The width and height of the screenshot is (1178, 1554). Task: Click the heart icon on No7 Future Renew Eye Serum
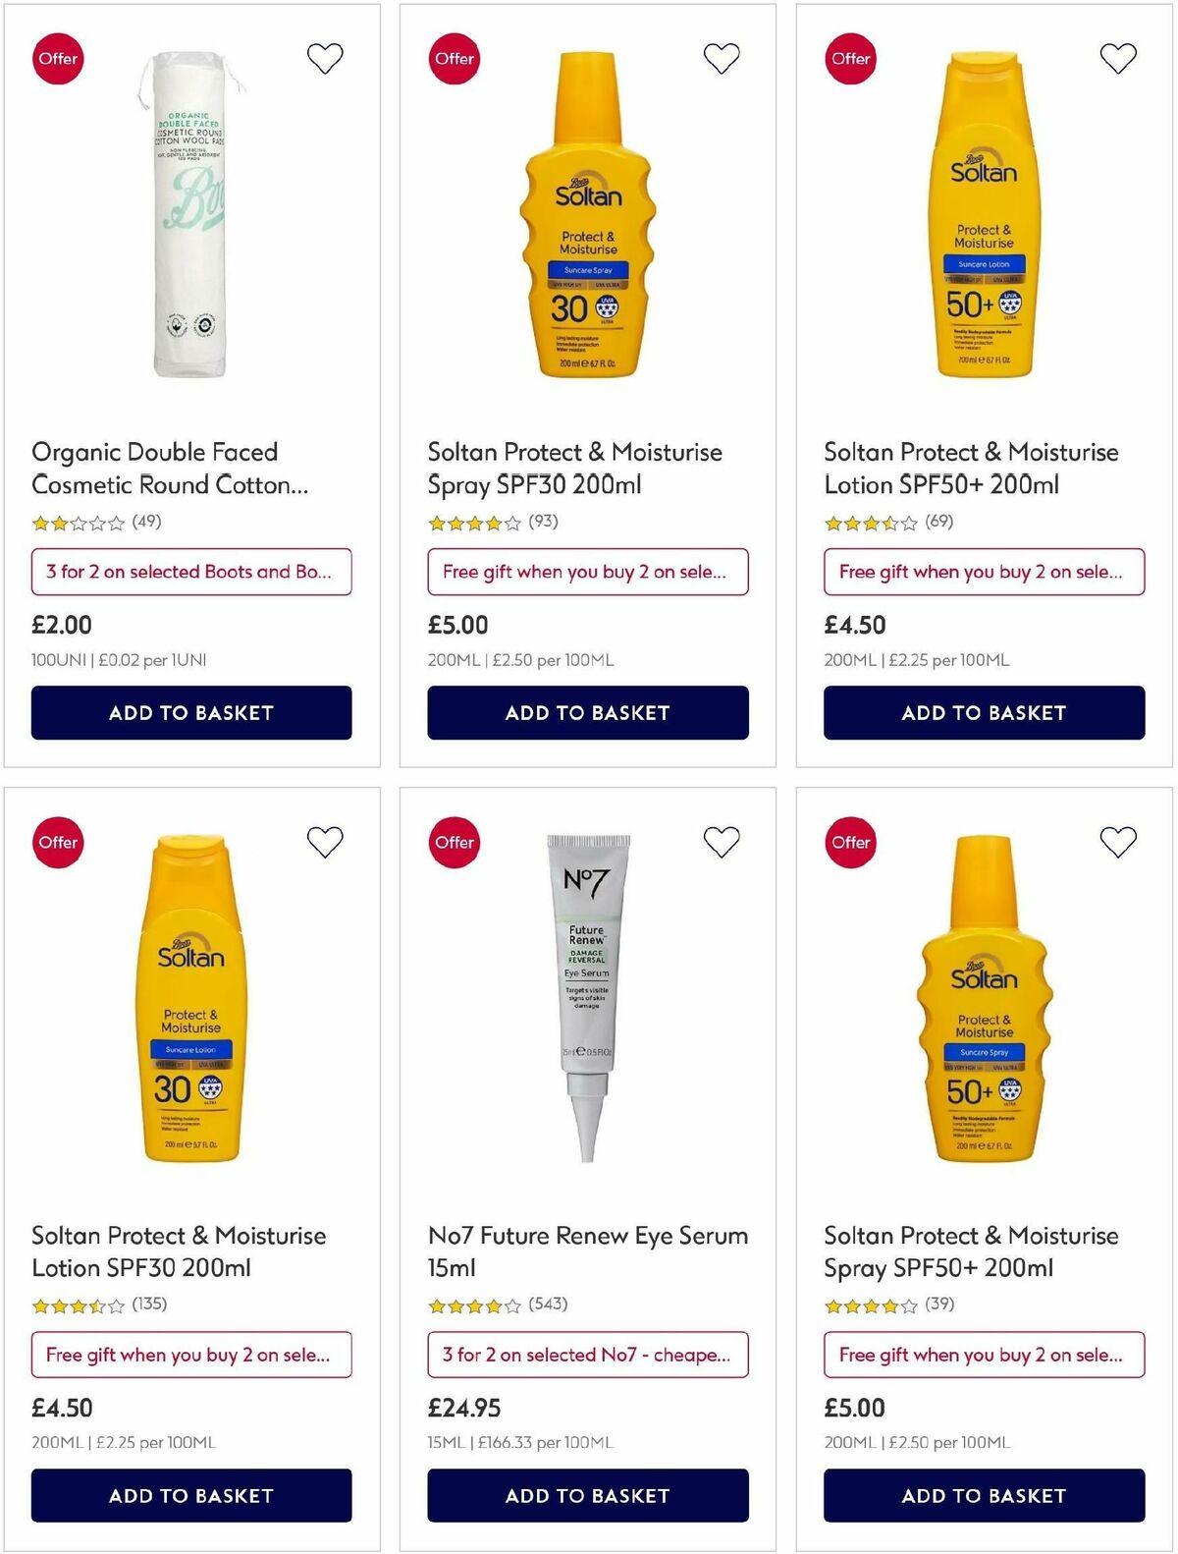click(x=723, y=842)
